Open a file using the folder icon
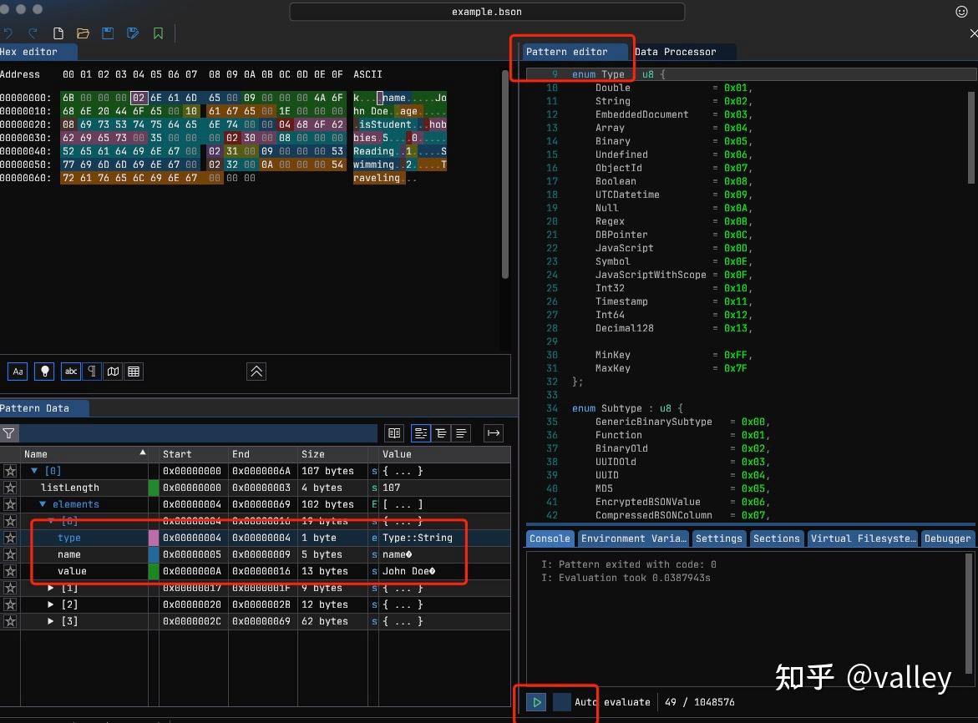This screenshot has width=978, height=723. (x=83, y=33)
